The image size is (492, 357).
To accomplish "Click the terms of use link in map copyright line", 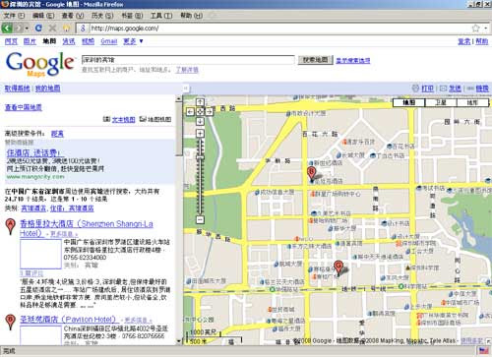I will (x=471, y=341).
